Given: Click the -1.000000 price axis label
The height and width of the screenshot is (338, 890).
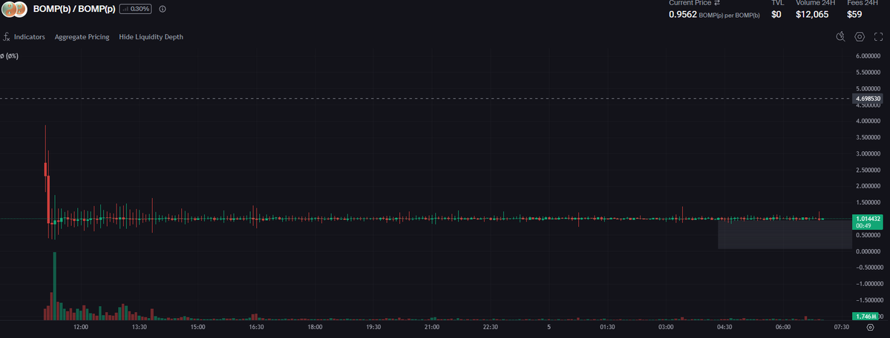Looking at the screenshot, I should point(869,284).
